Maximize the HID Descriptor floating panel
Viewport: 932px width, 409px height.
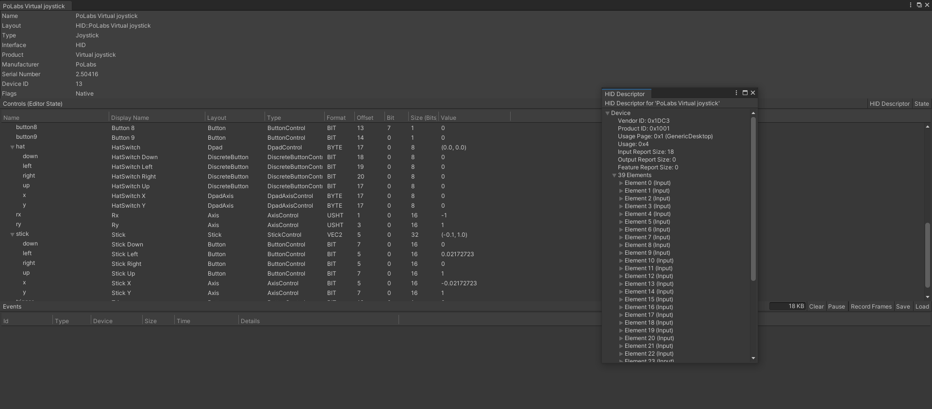pyautogui.click(x=745, y=93)
